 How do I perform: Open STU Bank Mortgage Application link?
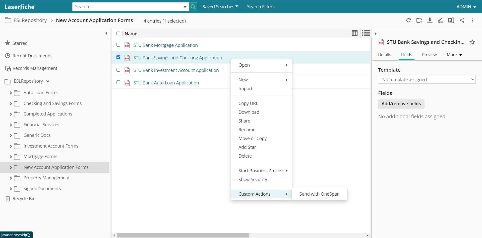pos(165,45)
